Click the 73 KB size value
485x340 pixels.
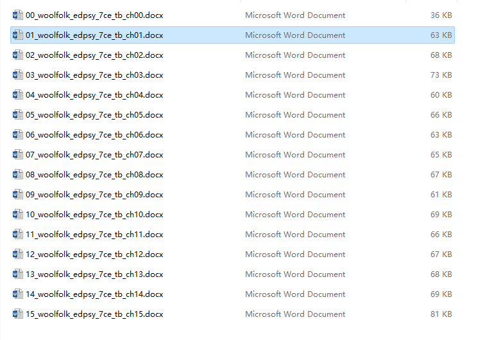click(441, 75)
